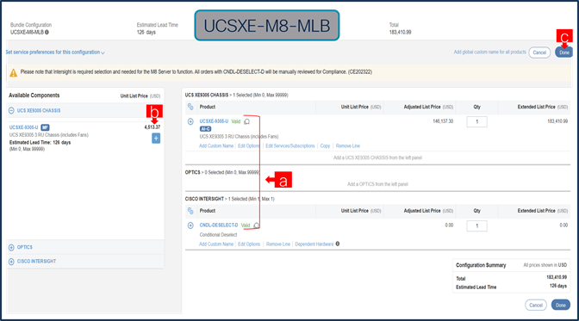The image size is (579, 321).
Task: Open UCSXE-9305-U link in Available Components
Action: pyautogui.click(x=23, y=127)
